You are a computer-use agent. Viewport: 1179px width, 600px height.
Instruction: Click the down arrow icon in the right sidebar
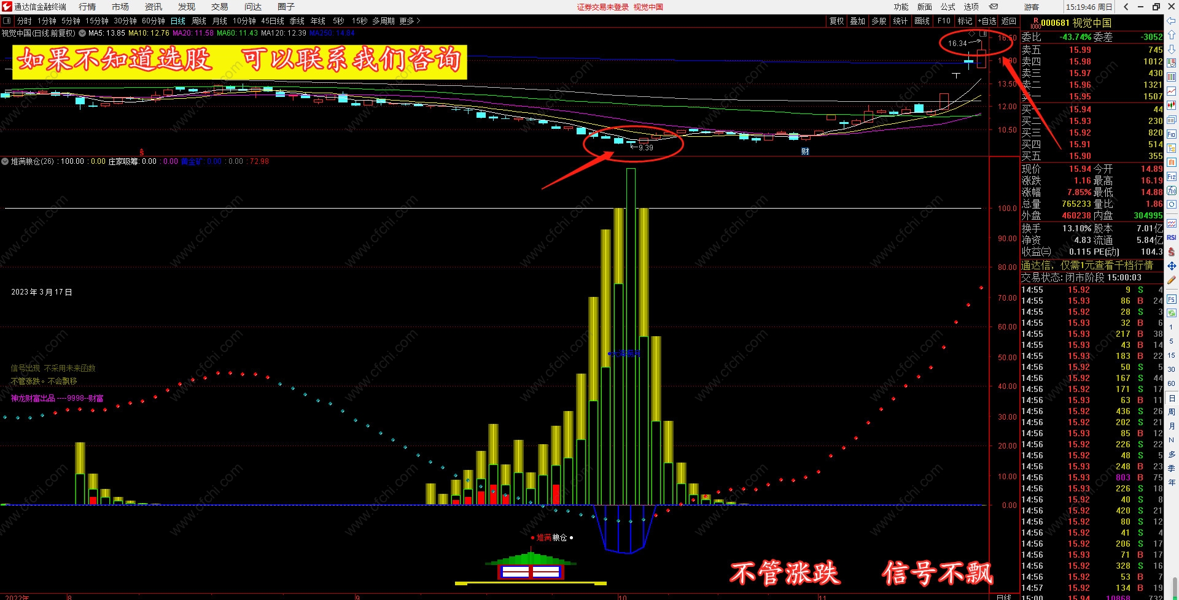click(x=1171, y=48)
